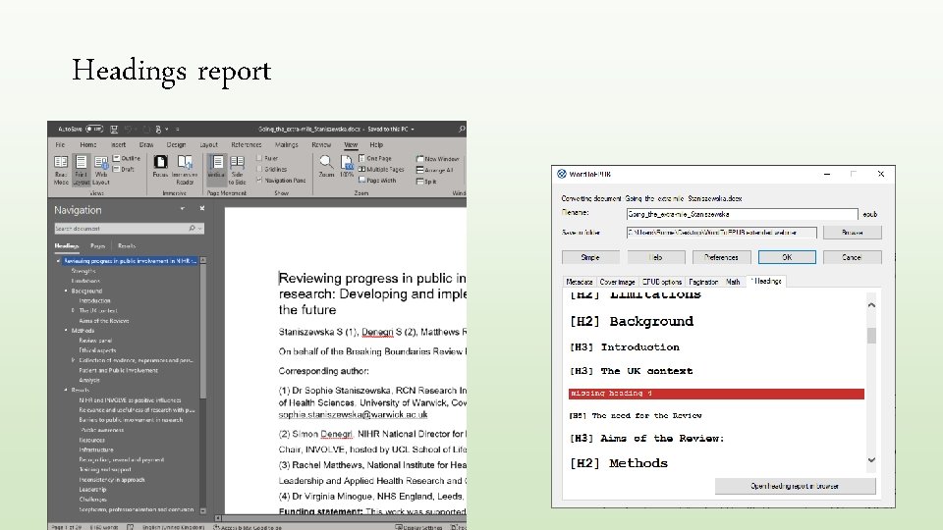Open the Help ribbon tab

click(376, 145)
